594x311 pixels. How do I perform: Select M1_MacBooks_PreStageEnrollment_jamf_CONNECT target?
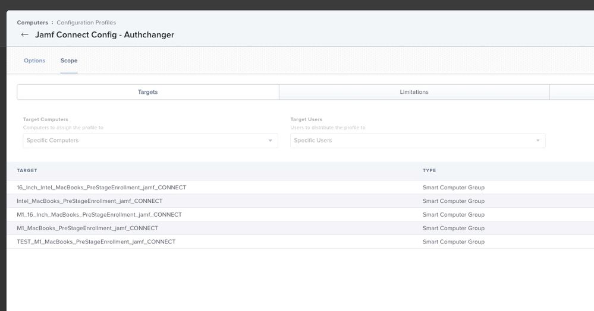(x=87, y=229)
